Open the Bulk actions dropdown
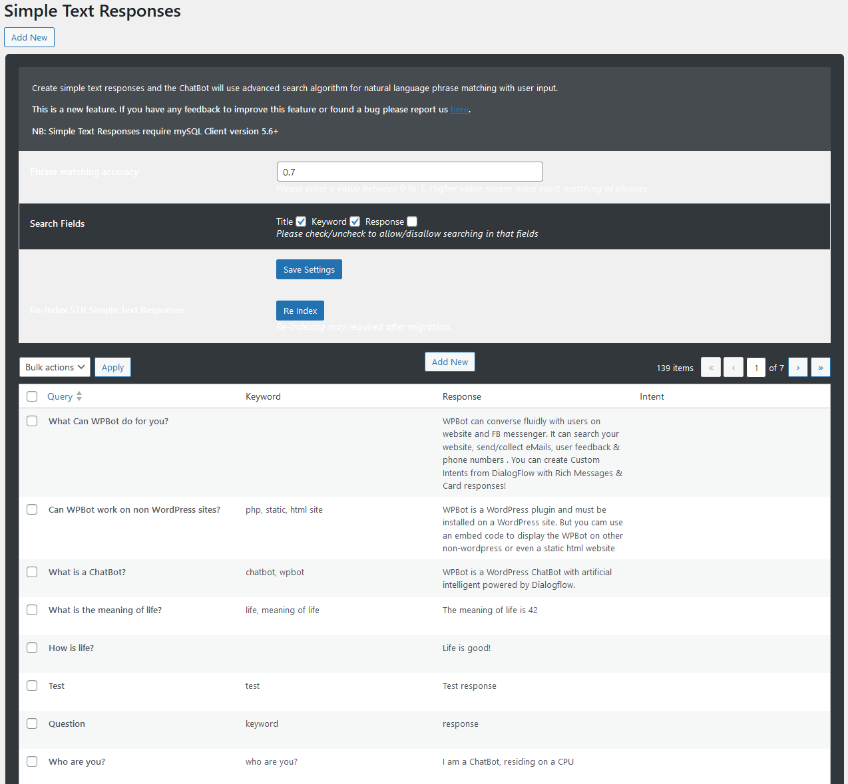This screenshot has width=848, height=784. [55, 366]
